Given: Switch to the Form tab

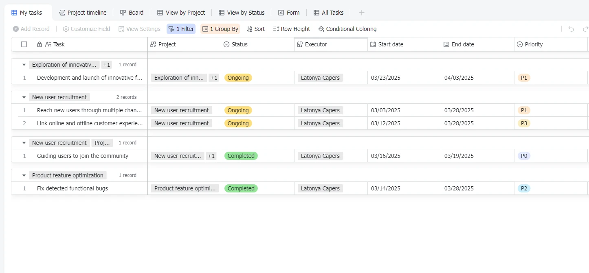Looking at the screenshot, I should [289, 13].
